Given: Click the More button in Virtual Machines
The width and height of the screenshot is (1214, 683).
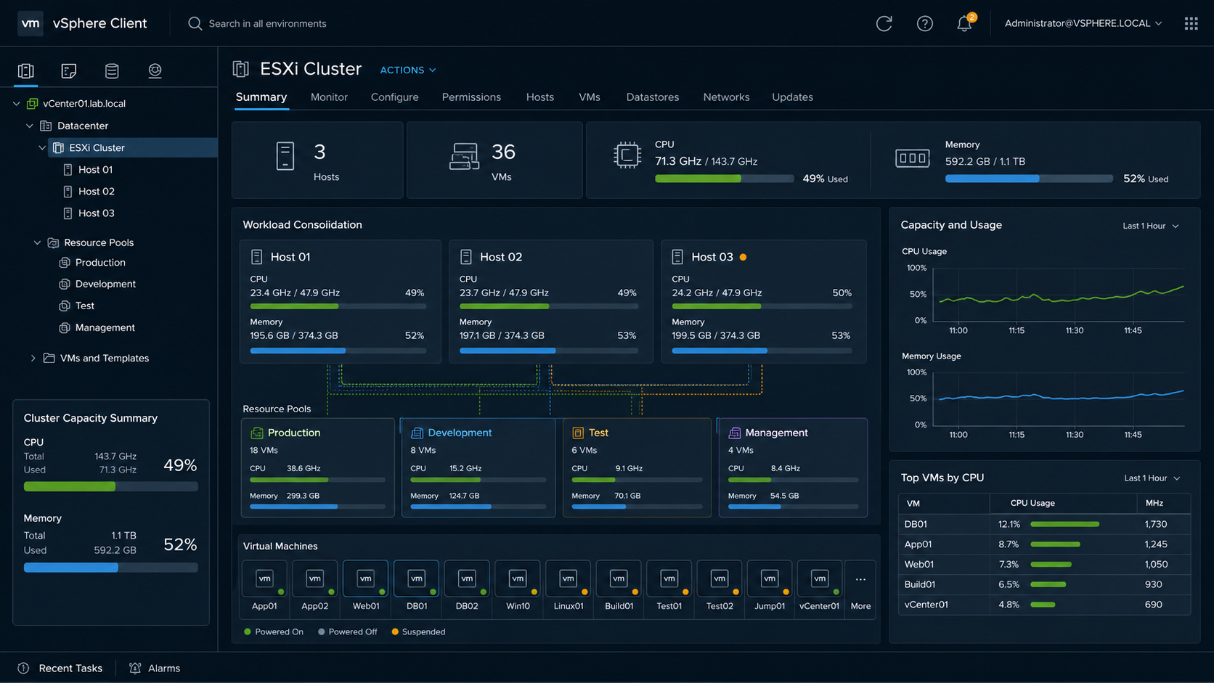Looking at the screenshot, I should 860,589.
